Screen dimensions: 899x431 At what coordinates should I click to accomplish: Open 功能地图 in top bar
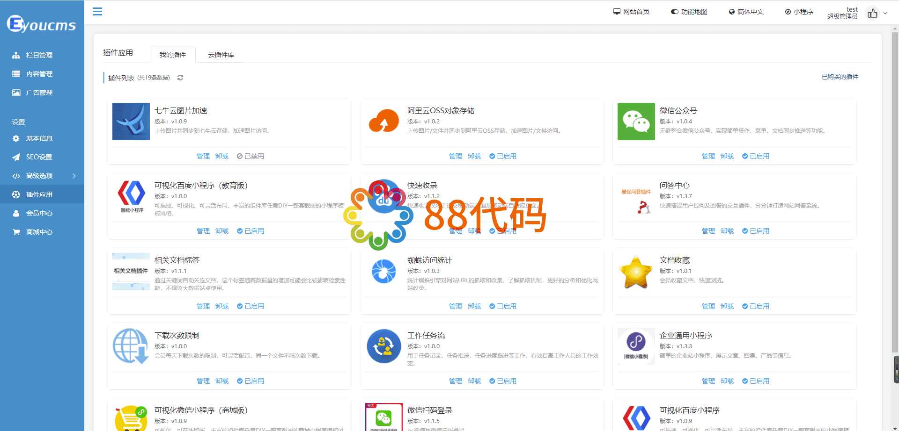point(689,12)
